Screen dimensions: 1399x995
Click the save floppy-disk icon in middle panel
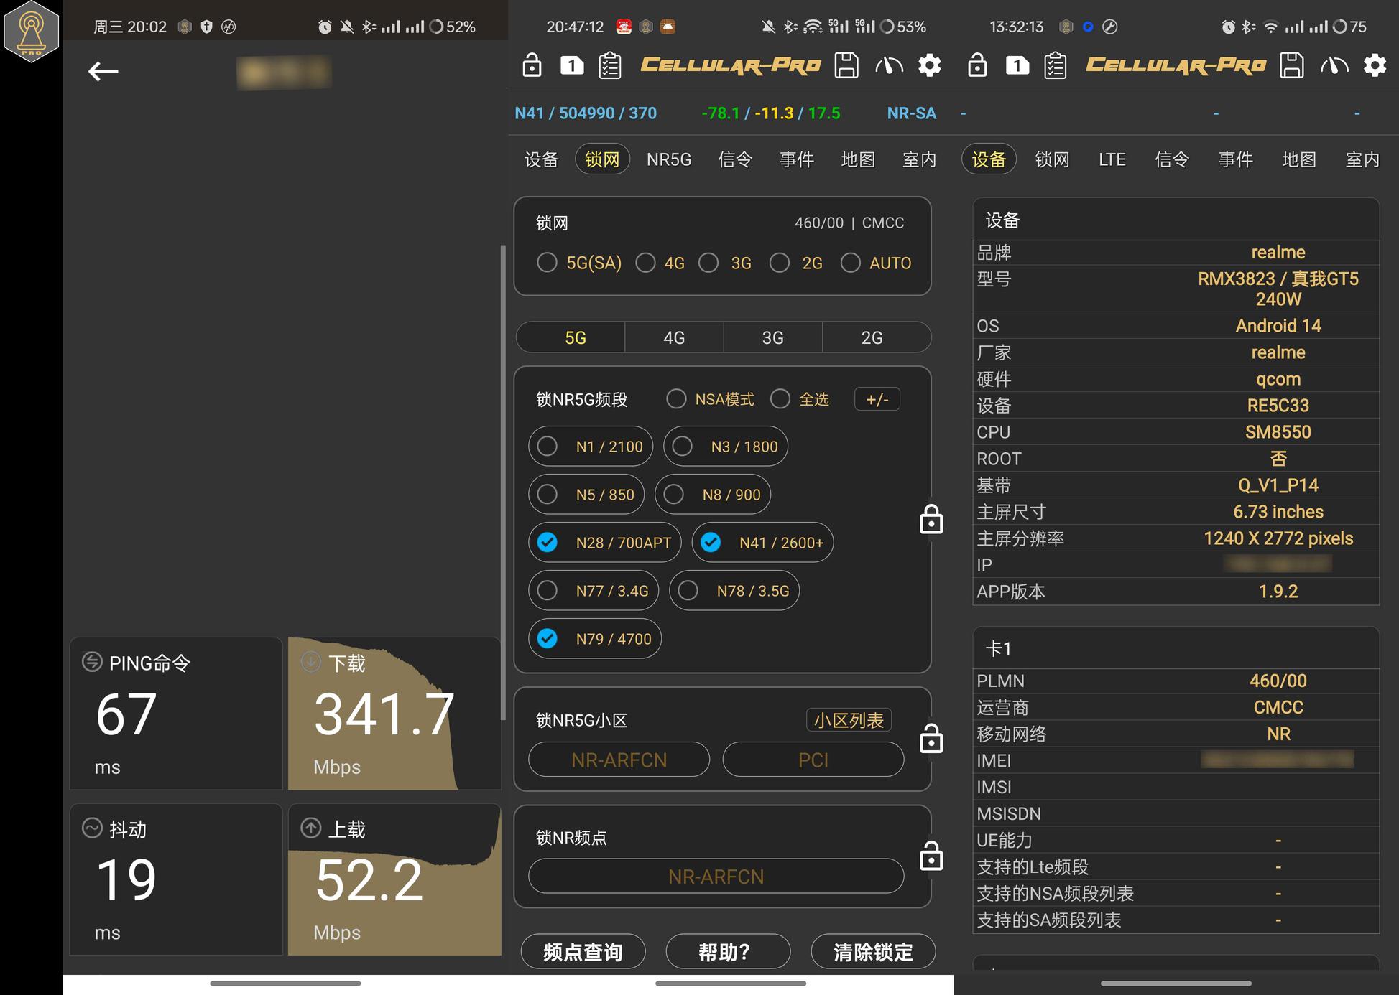click(846, 65)
